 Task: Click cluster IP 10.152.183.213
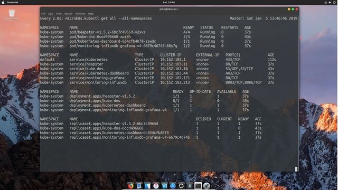[175, 82]
